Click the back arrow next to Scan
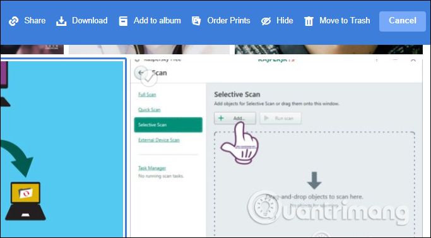Image resolution: width=431 pixels, height=238 pixels. click(141, 73)
